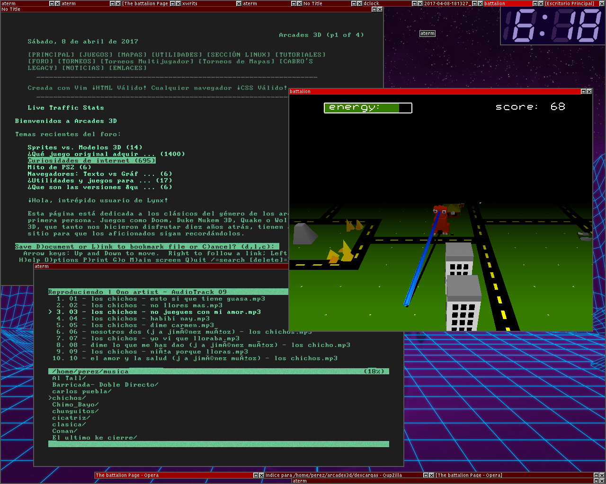
Task: Click the energy bar in battalion
Action: click(x=368, y=108)
